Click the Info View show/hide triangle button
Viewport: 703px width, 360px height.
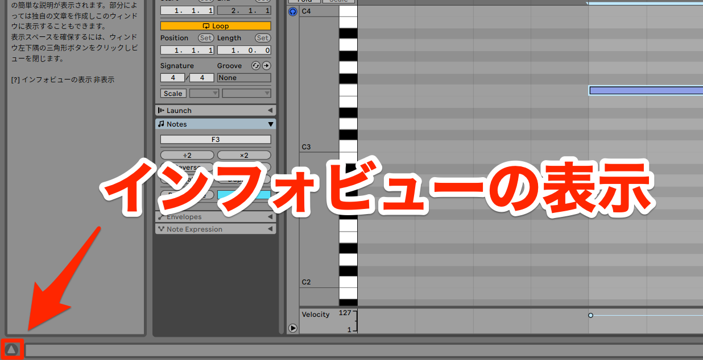(x=11, y=349)
